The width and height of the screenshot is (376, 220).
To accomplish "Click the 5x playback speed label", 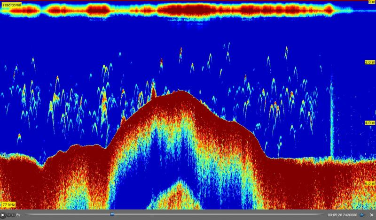I will [x=18, y=215].
